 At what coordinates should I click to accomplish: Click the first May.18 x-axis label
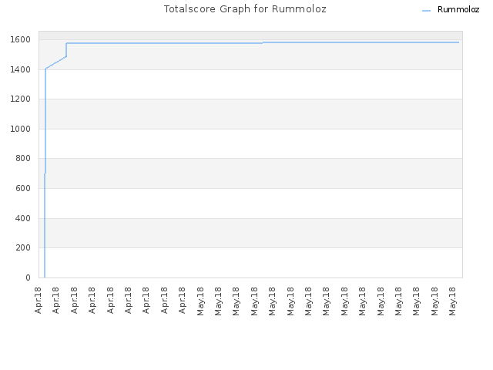click(200, 301)
